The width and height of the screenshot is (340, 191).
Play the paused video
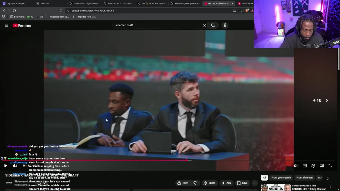pos(6,166)
